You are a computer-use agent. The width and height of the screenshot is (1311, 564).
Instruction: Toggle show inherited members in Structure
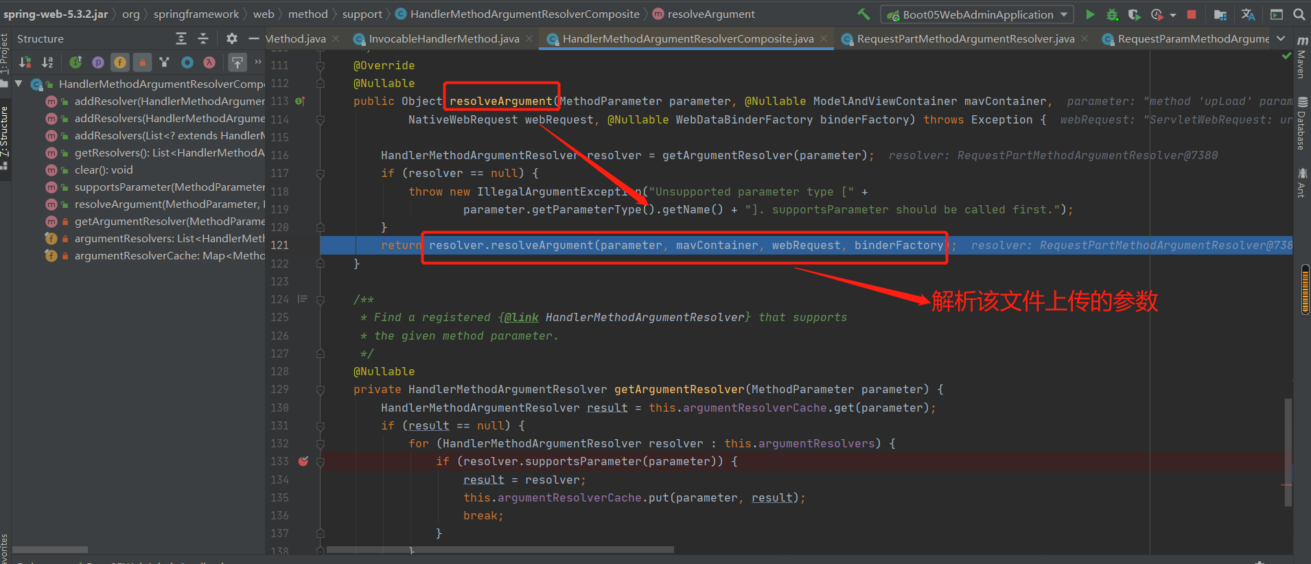pyautogui.click(x=76, y=62)
